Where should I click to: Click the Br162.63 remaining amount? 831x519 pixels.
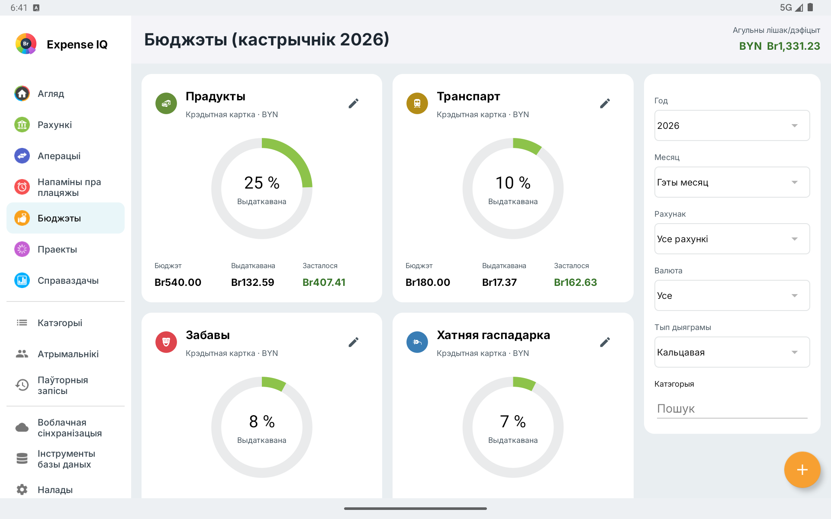575,282
